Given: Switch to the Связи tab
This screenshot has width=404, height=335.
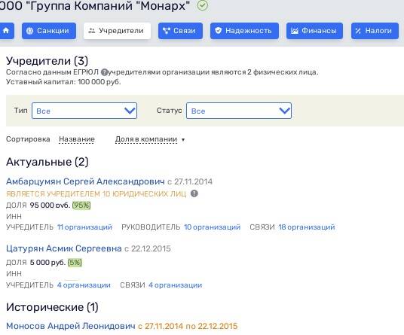Looking at the screenshot, I should coord(180,31).
